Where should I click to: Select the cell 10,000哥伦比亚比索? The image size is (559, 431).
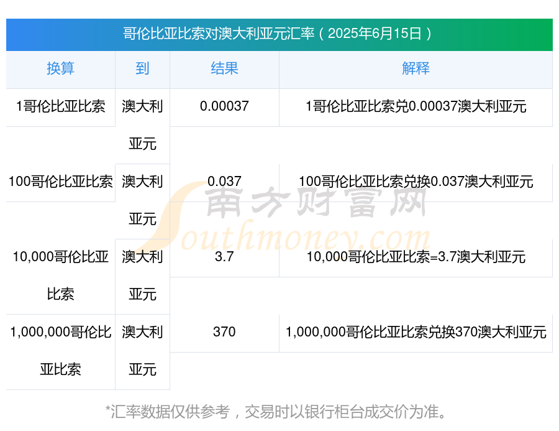[61, 276]
